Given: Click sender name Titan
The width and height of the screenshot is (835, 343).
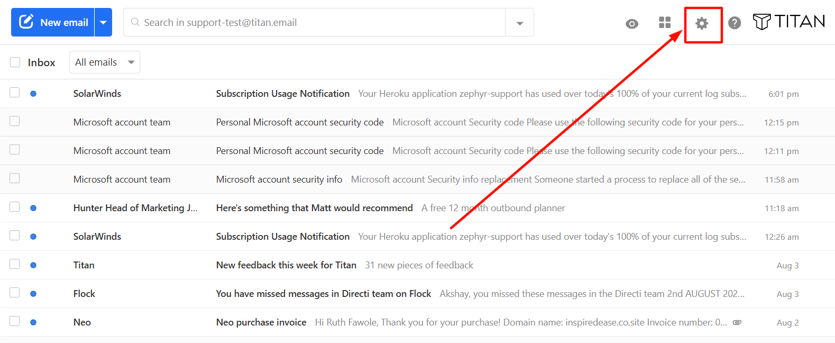Looking at the screenshot, I should (84, 265).
